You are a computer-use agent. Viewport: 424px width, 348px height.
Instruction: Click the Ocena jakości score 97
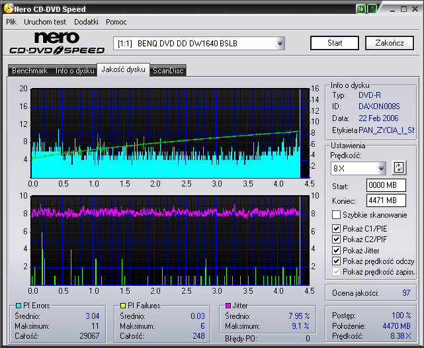point(406,293)
